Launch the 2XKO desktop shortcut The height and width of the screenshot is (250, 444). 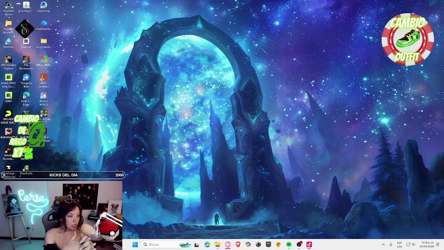[8, 97]
